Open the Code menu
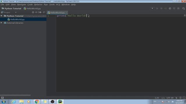 click(30, 5)
